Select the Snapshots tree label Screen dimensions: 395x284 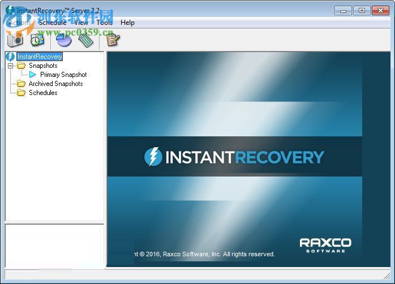[x=43, y=66]
